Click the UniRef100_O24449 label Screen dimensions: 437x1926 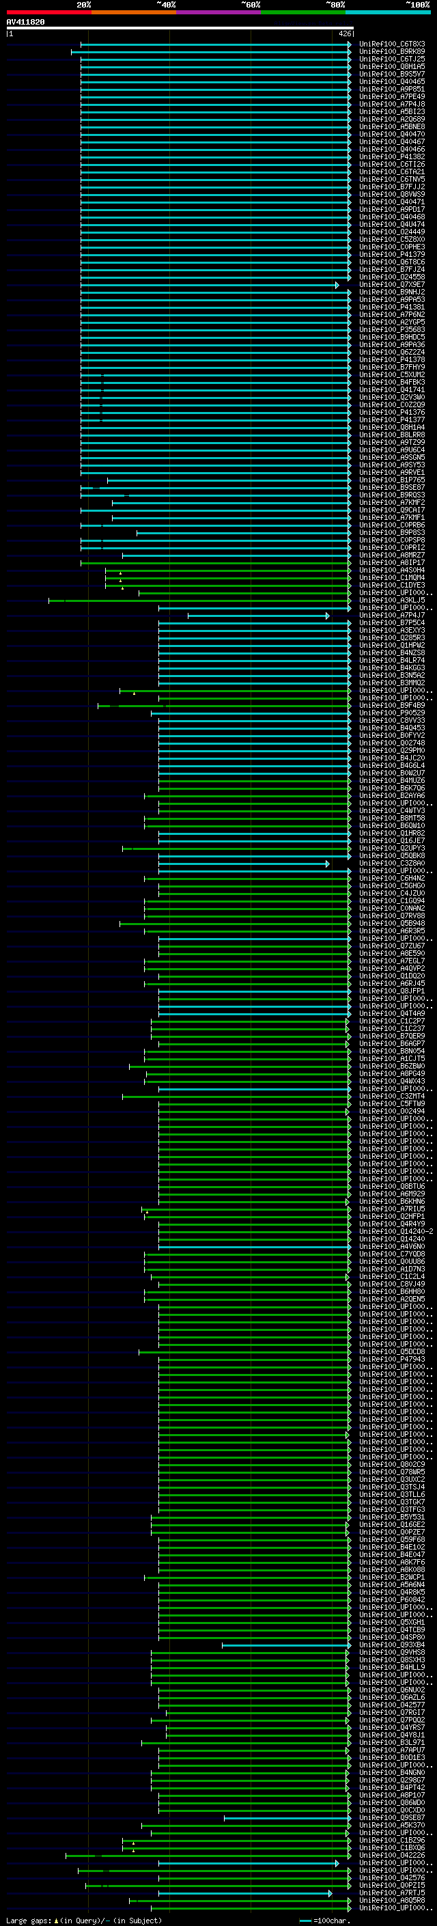(x=392, y=232)
